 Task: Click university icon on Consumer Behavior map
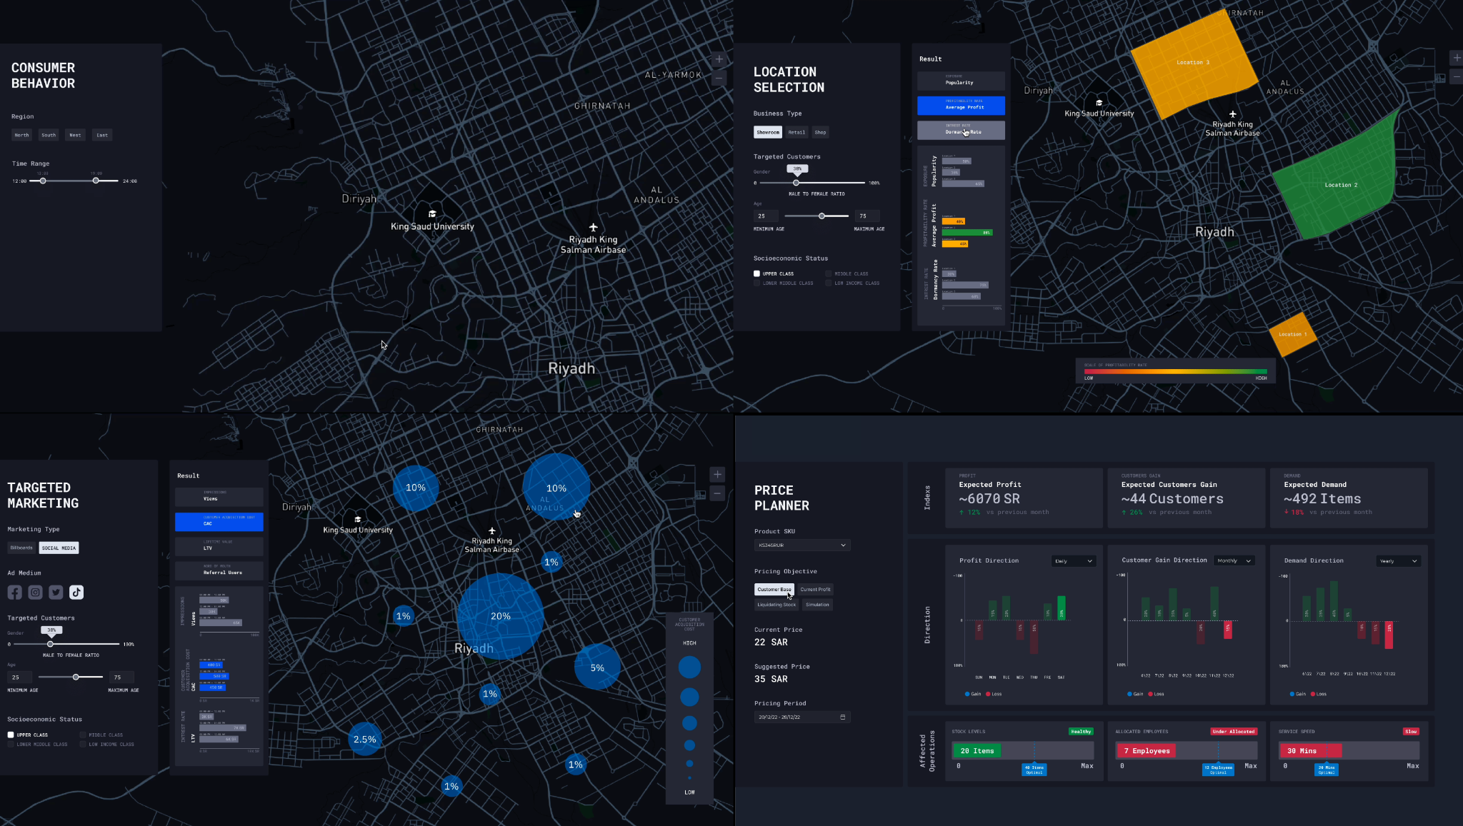click(432, 213)
